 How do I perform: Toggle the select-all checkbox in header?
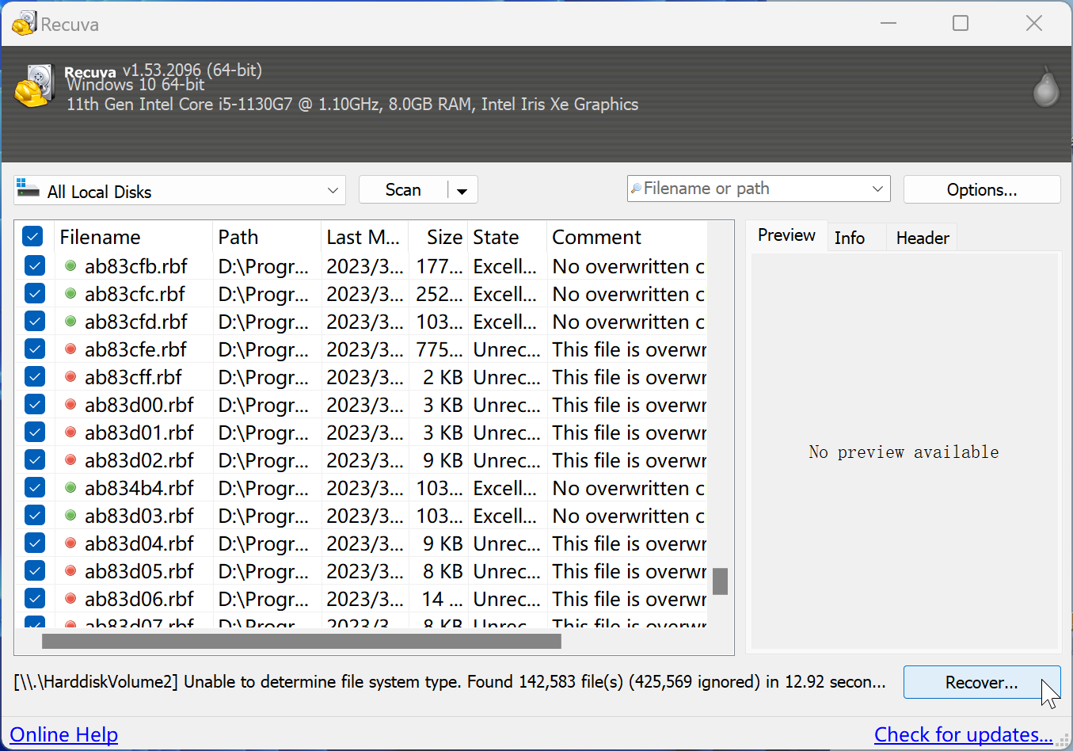(32, 236)
